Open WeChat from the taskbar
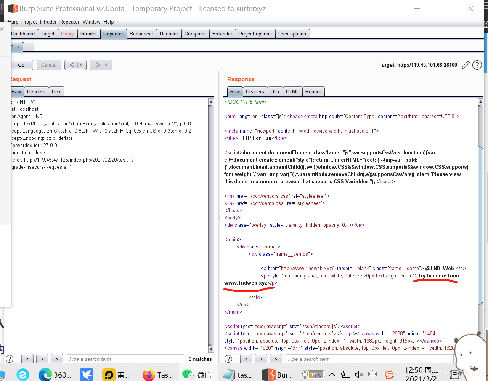The height and width of the screenshot is (381, 488). pos(197,375)
